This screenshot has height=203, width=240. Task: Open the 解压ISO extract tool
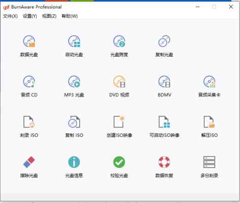coord(210,127)
